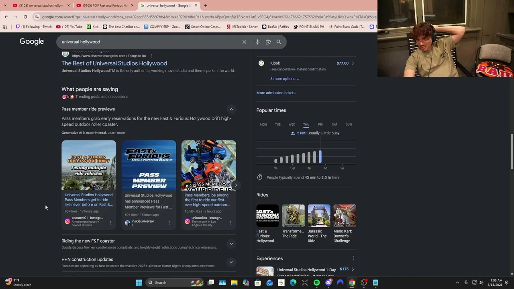This screenshot has width=514, height=289.
Task: Go back to the previous page
Action: click(x=6, y=17)
